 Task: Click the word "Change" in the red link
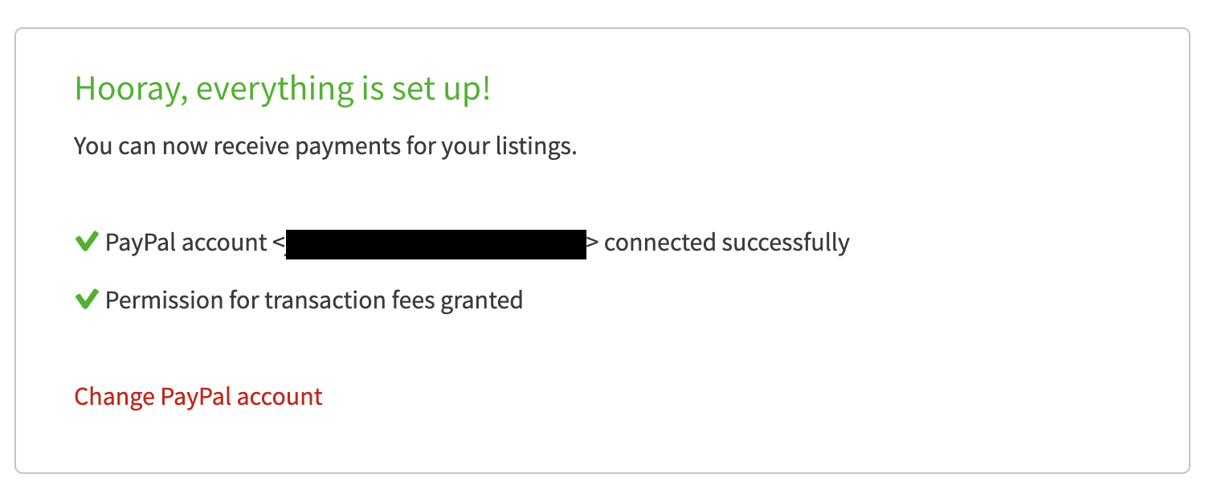coord(114,397)
